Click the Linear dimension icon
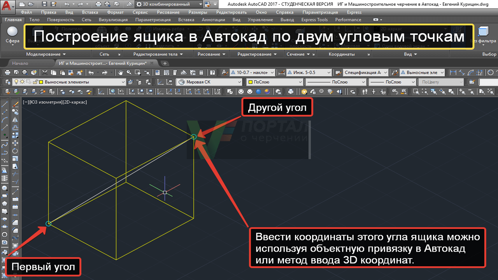 [453, 72]
